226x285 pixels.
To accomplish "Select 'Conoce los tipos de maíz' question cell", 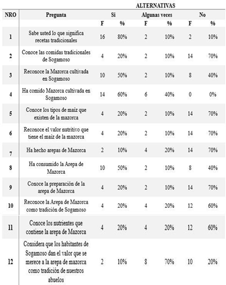I will coord(56,114).
